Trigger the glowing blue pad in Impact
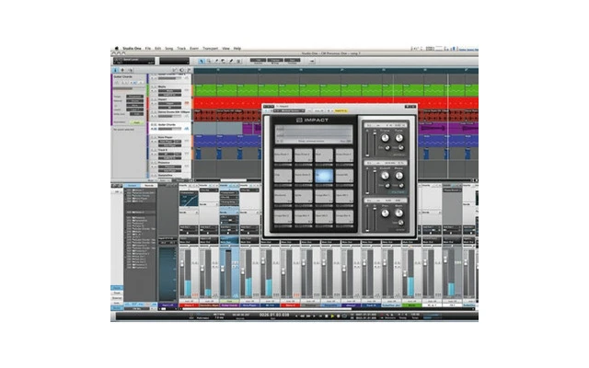Viewport: 589px width, 368px height. click(x=324, y=176)
